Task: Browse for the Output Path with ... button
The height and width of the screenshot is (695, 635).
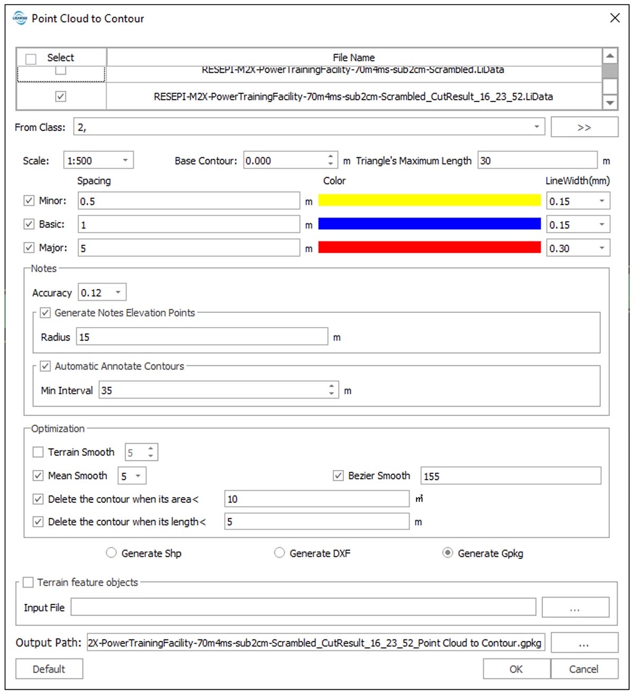Action: tap(584, 643)
